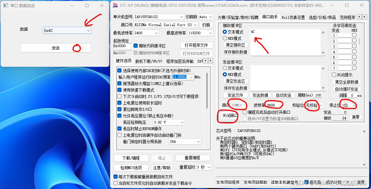Image resolution: width=371 pixels, height=189 pixels.
Task: Open the data dropdown showing 0x4C
Action: tap(67, 30)
